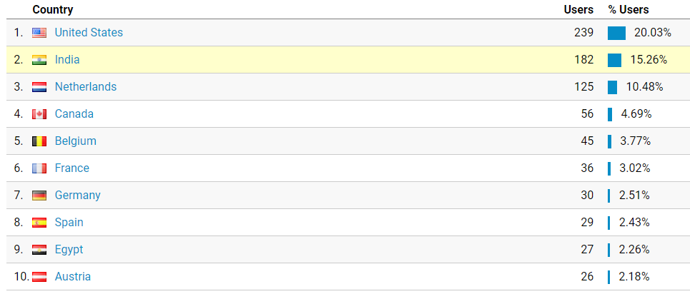Click the United States percentage bar
690x299 pixels.
pyautogui.click(x=616, y=33)
